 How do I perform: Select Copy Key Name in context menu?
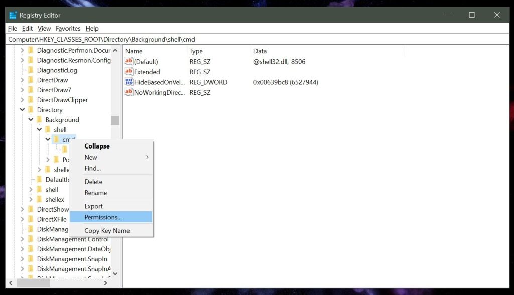click(x=111, y=231)
